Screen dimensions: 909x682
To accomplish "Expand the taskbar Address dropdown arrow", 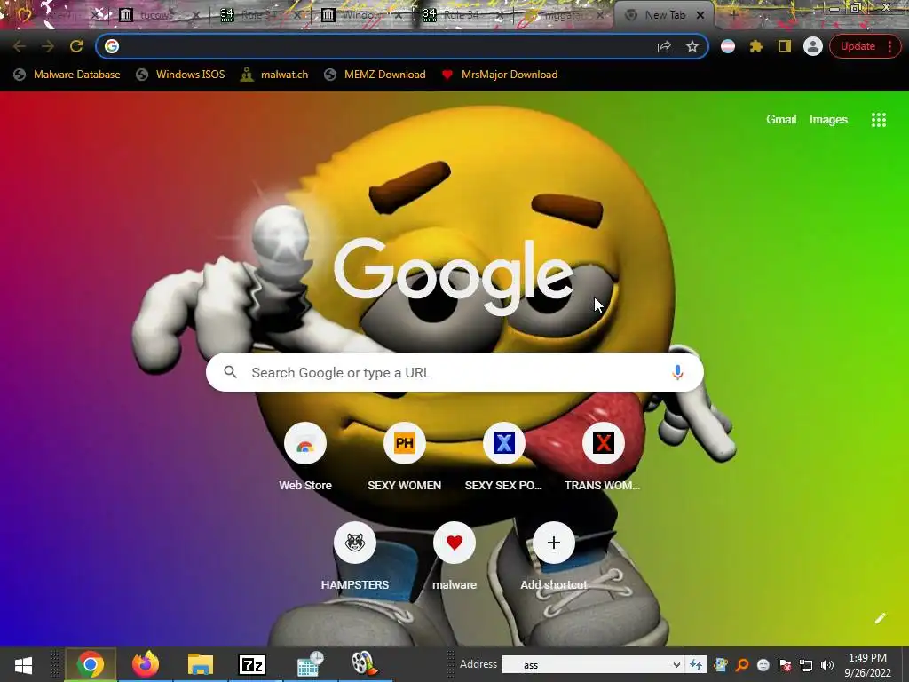I will coord(676,665).
